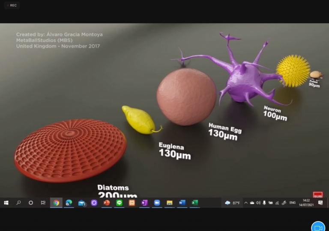This screenshot has height=231, width=329.
Task: Open the Mail app with unread badge
Action: point(82,203)
